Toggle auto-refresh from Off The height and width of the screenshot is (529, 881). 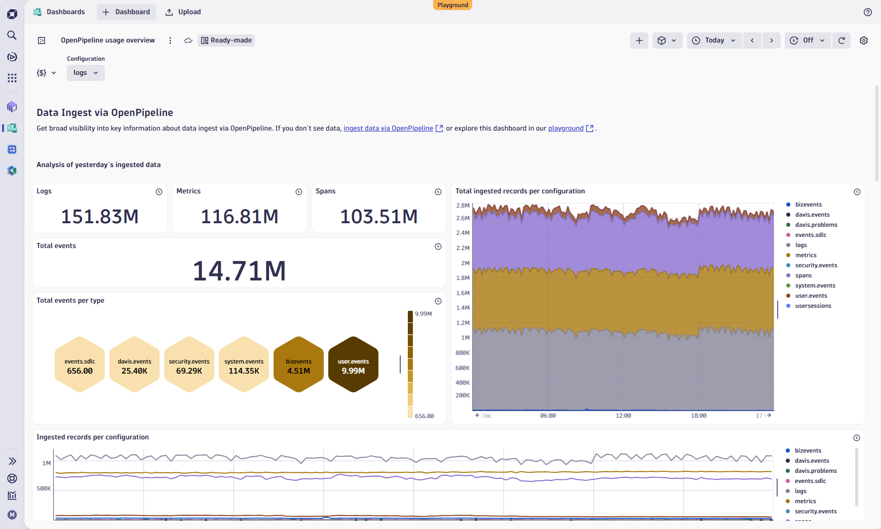pyautogui.click(x=807, y=40)
